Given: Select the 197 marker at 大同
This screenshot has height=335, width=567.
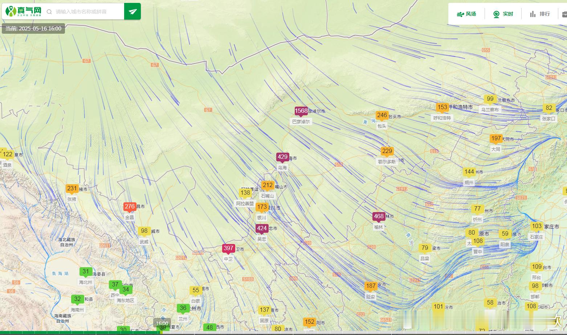Looking at the screenshot, I should click(x=496, y=138).
